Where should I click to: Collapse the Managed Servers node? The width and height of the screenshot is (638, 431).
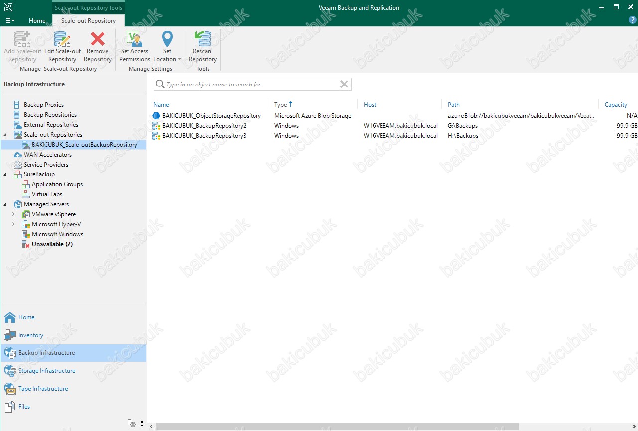[5, 204]
